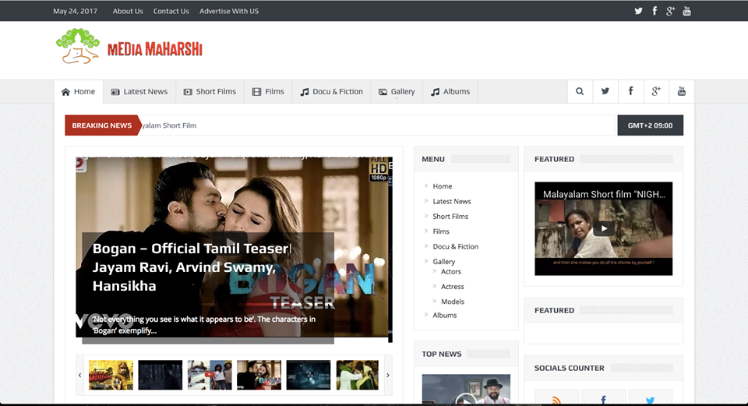Open Actress under Gallery in sidebar
Viewport: 748px width, 406px height.
tap(452, 287)
